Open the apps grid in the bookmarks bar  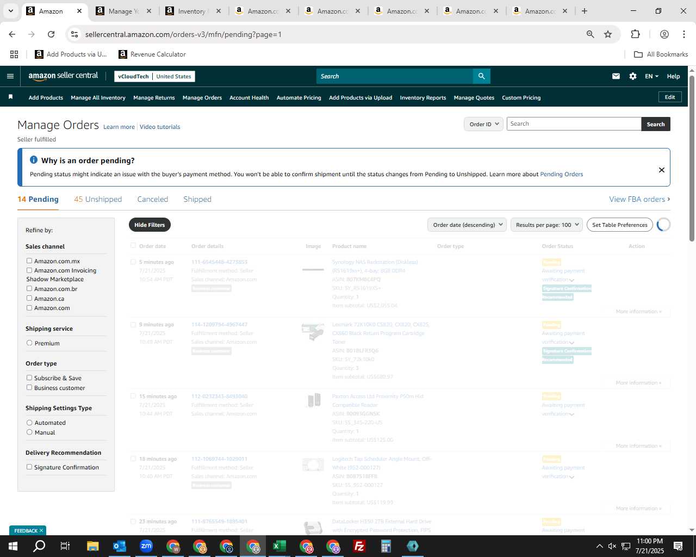pos(14,54)
